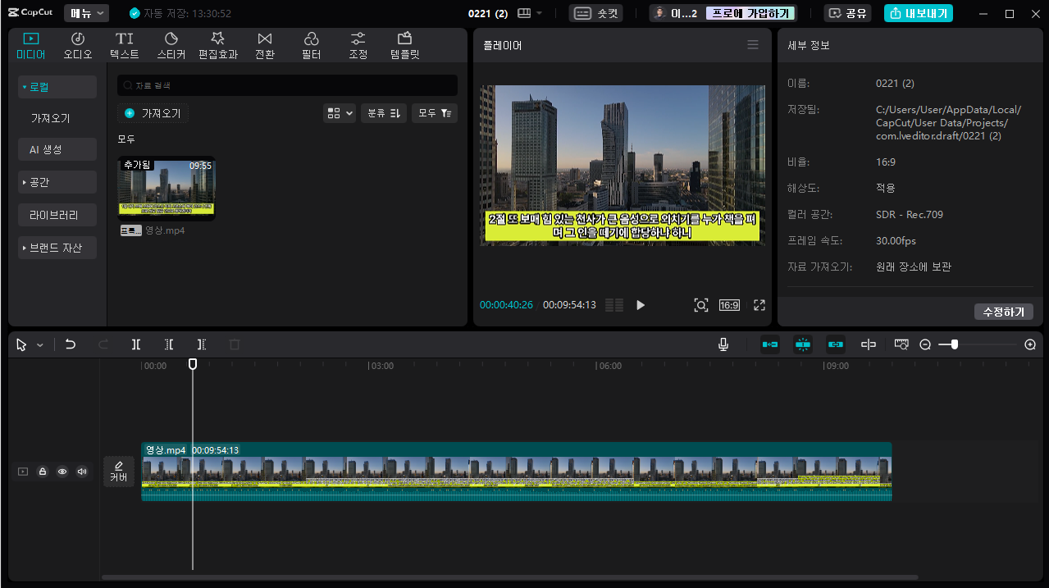Click the timeline zoom slider handle
Viewport: 1049px width, 588px height.
click(954, 345)
